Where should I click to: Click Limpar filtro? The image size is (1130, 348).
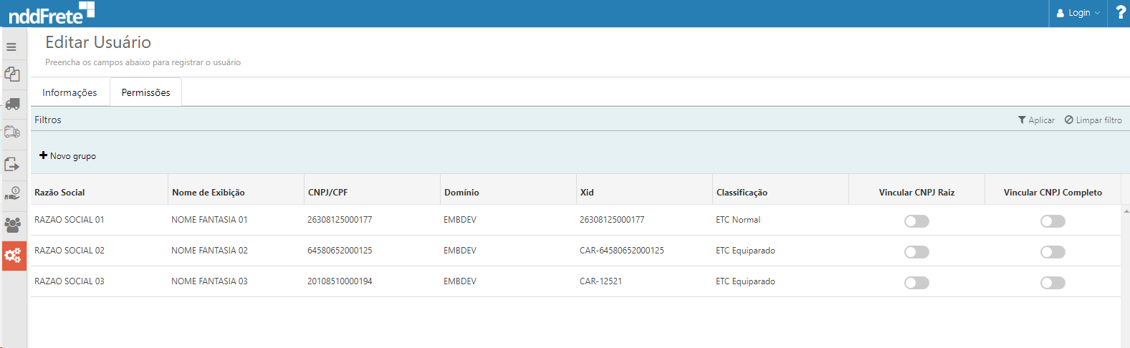1093,120
